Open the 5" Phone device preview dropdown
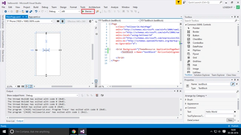 [x=30, y=21]
